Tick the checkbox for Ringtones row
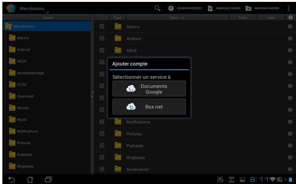Viewport: 296px width, 184px height. coord(102,157)
